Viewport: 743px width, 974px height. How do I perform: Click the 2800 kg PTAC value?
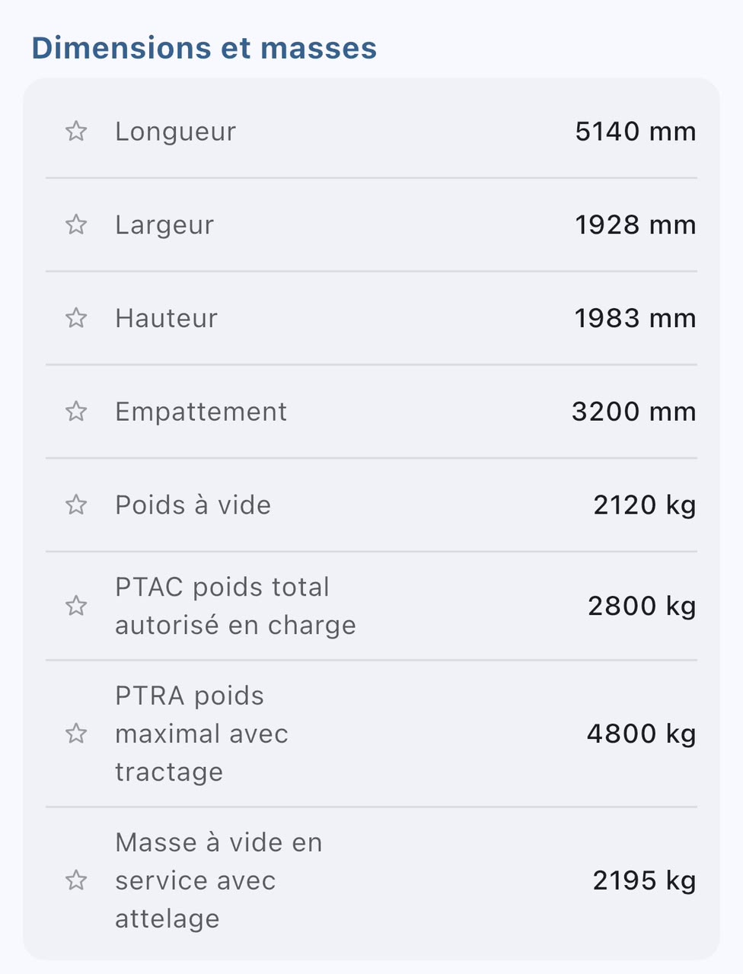(x=642, y=606)
